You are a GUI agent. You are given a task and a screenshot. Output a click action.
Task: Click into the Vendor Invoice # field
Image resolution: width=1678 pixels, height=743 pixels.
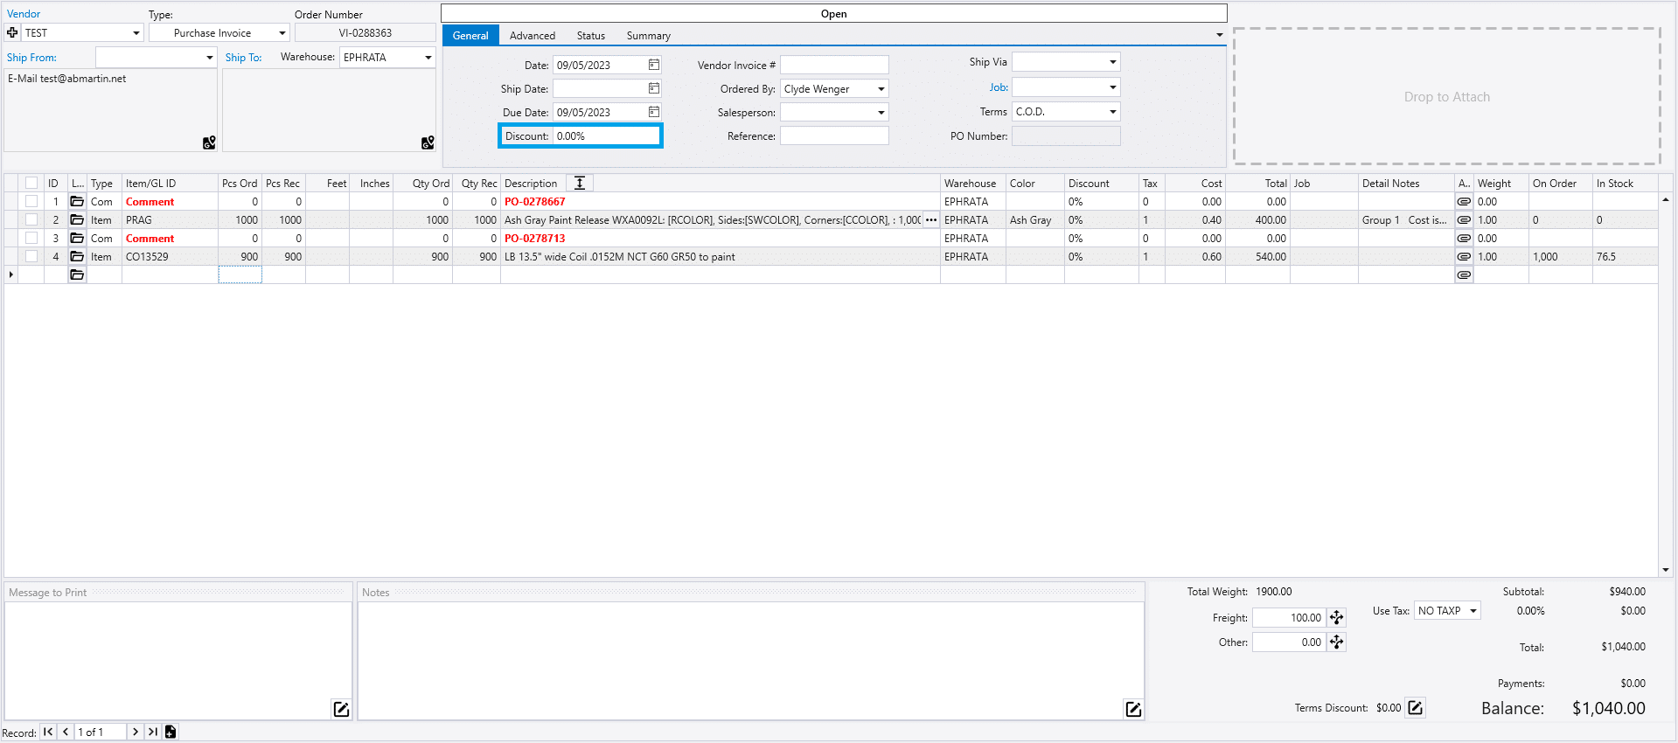click(x=833, y=66)
